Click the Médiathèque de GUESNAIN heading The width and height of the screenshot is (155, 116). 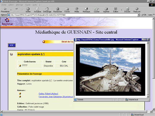point(76,32)
